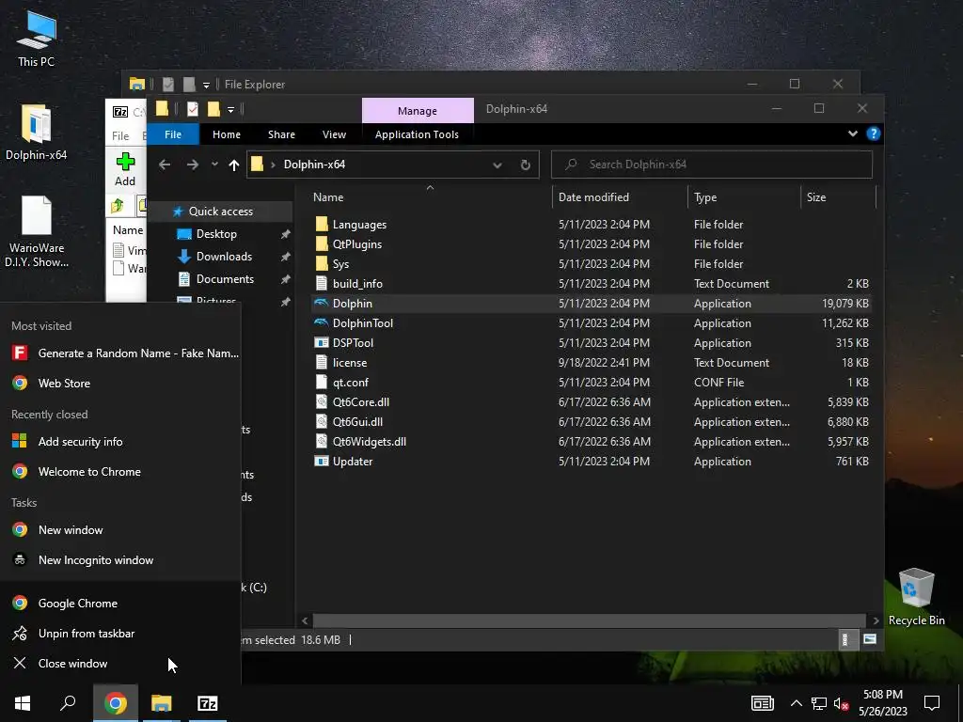Expand the ribbon with the chevron
This screenshot has height=722, width=963.
coord(852,133)
